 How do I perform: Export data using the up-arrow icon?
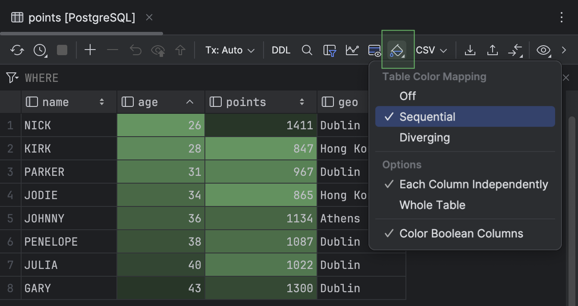pyautogui.click(x=492, y=50)
